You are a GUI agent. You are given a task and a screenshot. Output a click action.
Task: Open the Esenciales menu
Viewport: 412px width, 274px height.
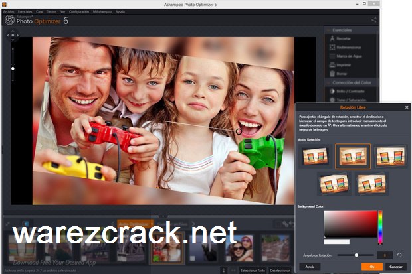[25, 11]
